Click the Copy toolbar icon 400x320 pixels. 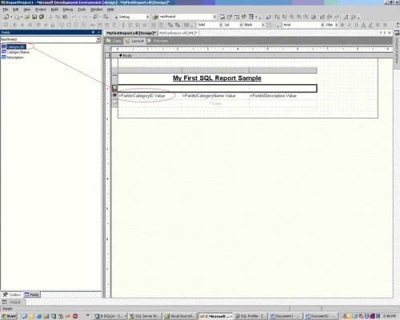pos(58,17)
